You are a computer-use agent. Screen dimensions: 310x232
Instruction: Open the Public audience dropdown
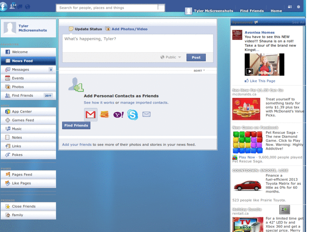170,57
